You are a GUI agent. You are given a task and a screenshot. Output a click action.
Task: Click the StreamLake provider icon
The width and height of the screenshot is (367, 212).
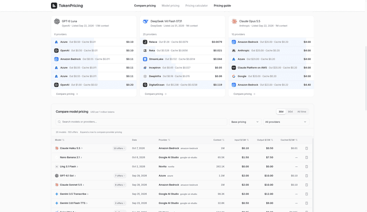145,59
